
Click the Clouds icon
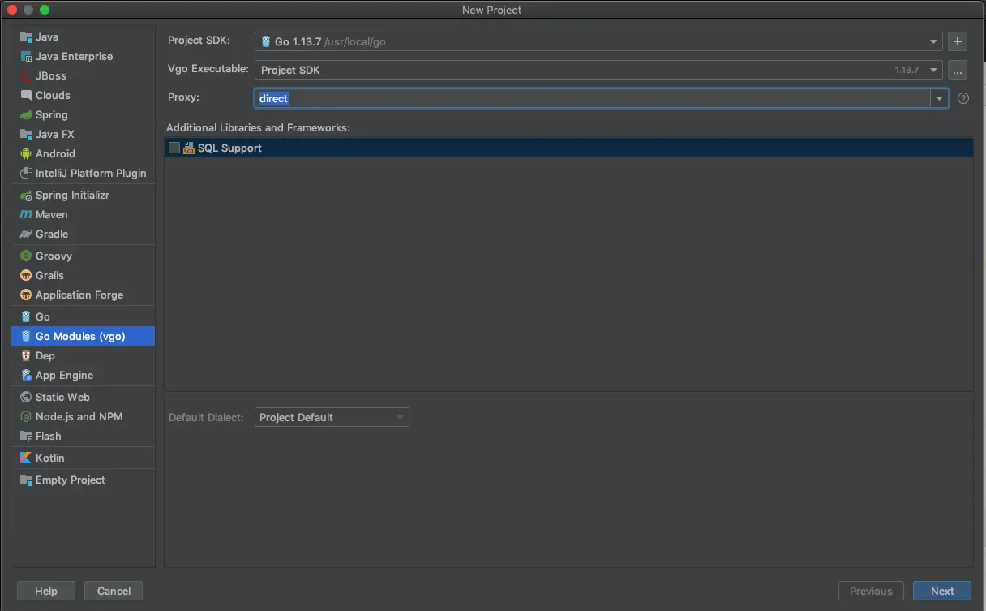[x=26, y=95]
